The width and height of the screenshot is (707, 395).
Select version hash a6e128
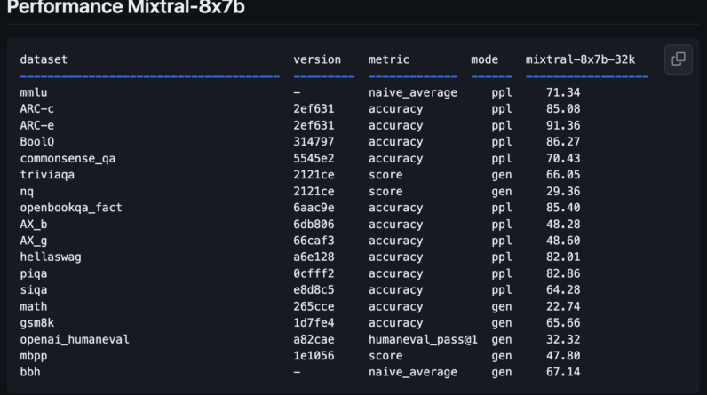[x=314, y=257]
